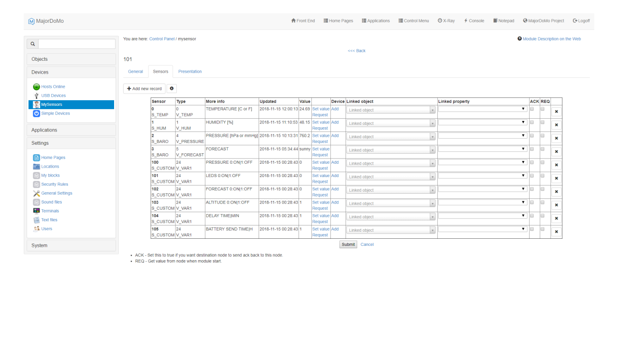Click the Hosts Online green icon
Viewport: 618px width, 347px height.
click(x=37, y=87)
